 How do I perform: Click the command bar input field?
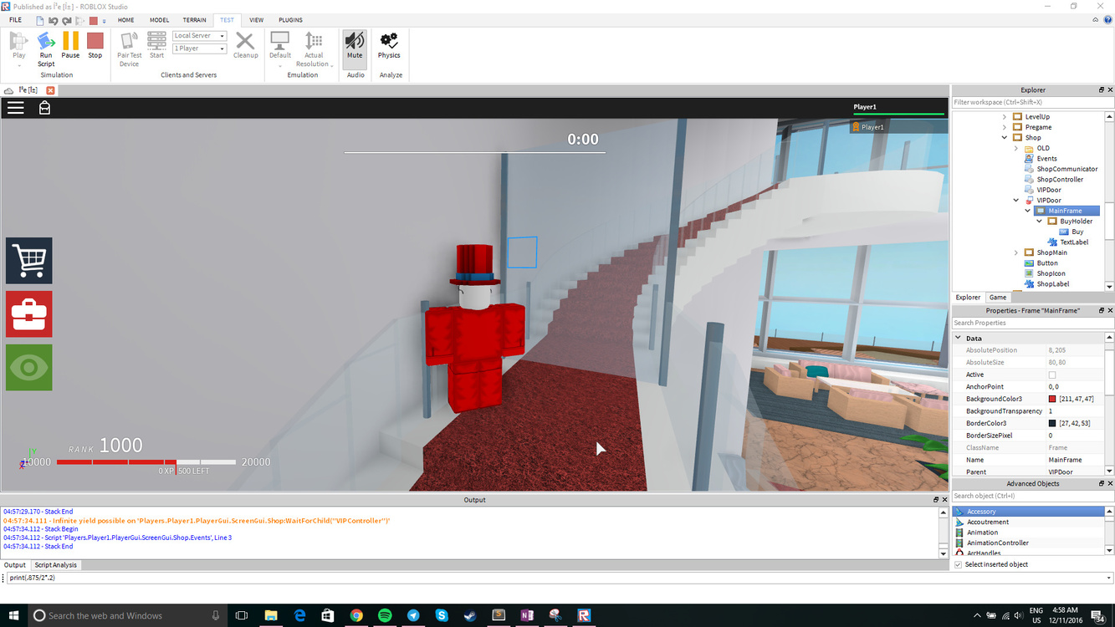tap(556, 578)
